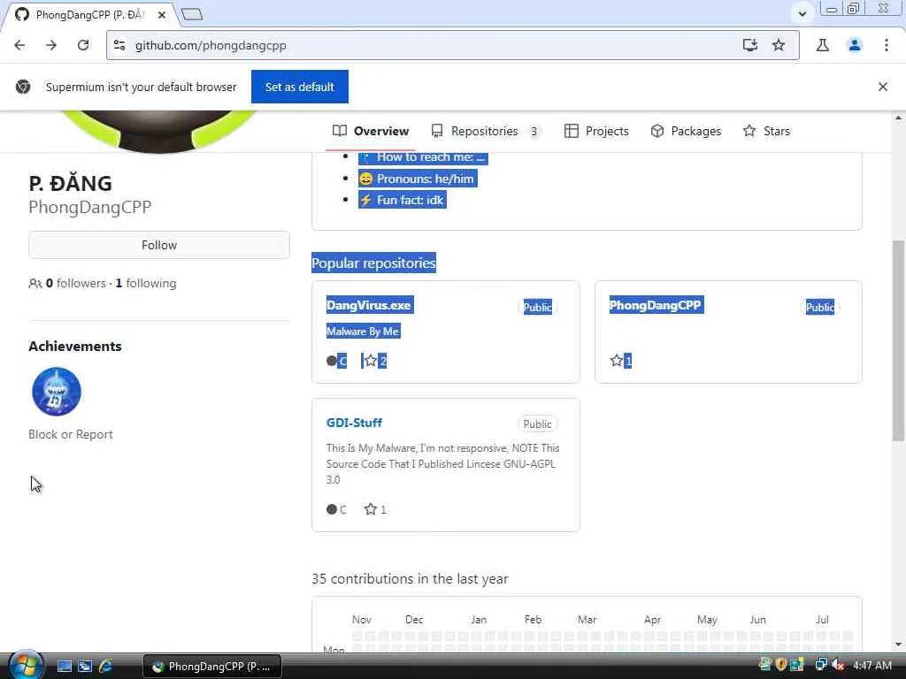Click the Nov month label in contributions
906x679 pixels.
362,620
